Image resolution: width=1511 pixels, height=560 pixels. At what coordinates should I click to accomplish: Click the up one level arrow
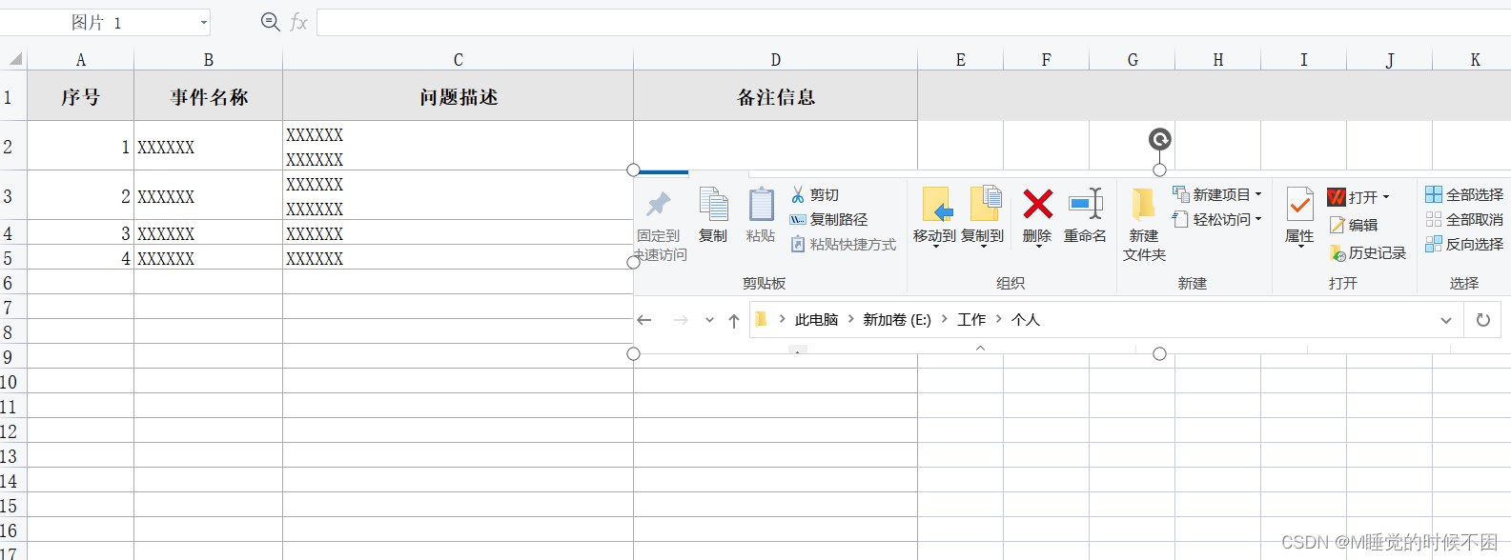pos(734,321)
